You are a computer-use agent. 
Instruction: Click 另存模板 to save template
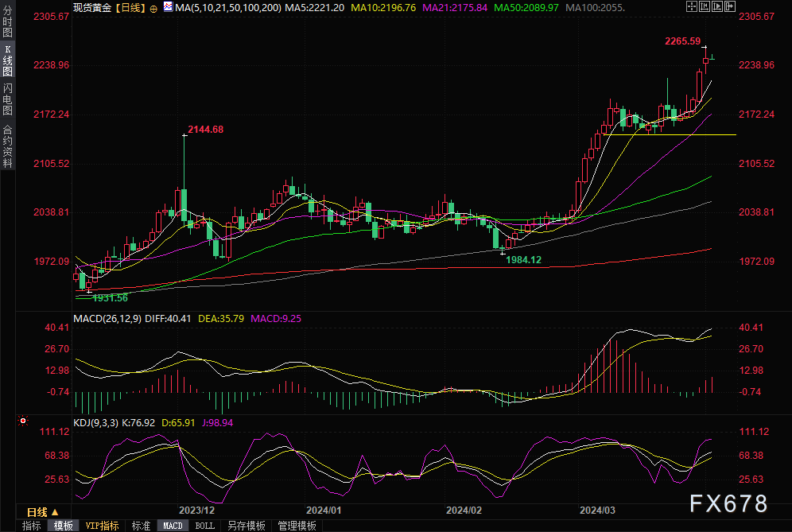246,526
